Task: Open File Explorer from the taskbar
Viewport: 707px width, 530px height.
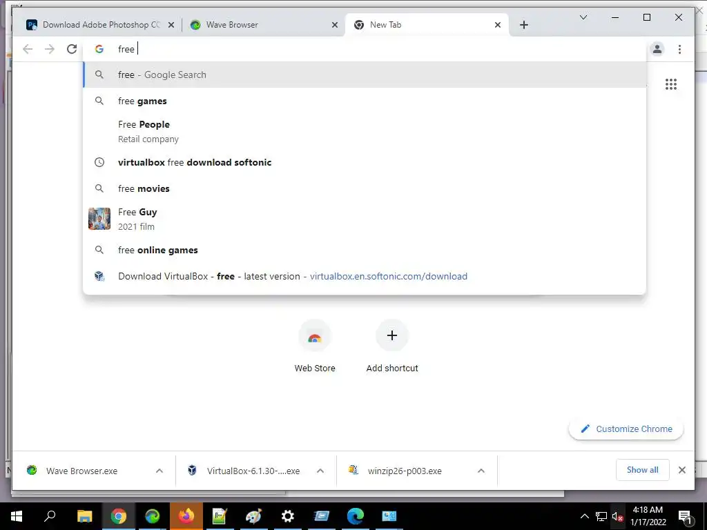Action: pyautogui.click(x=84, y=516)
